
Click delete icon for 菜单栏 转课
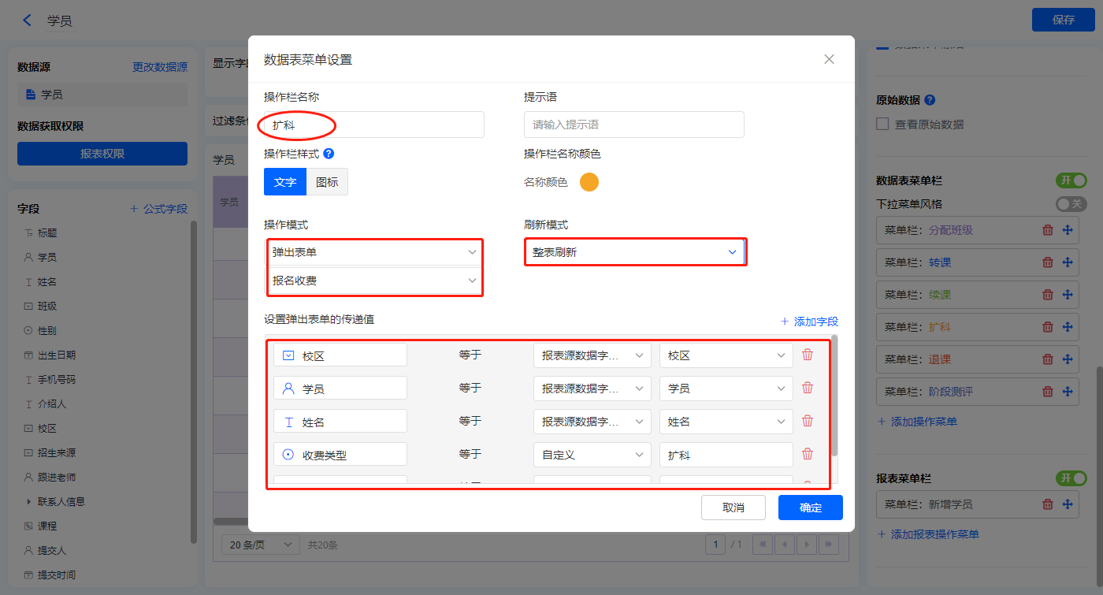point(1048,262)
